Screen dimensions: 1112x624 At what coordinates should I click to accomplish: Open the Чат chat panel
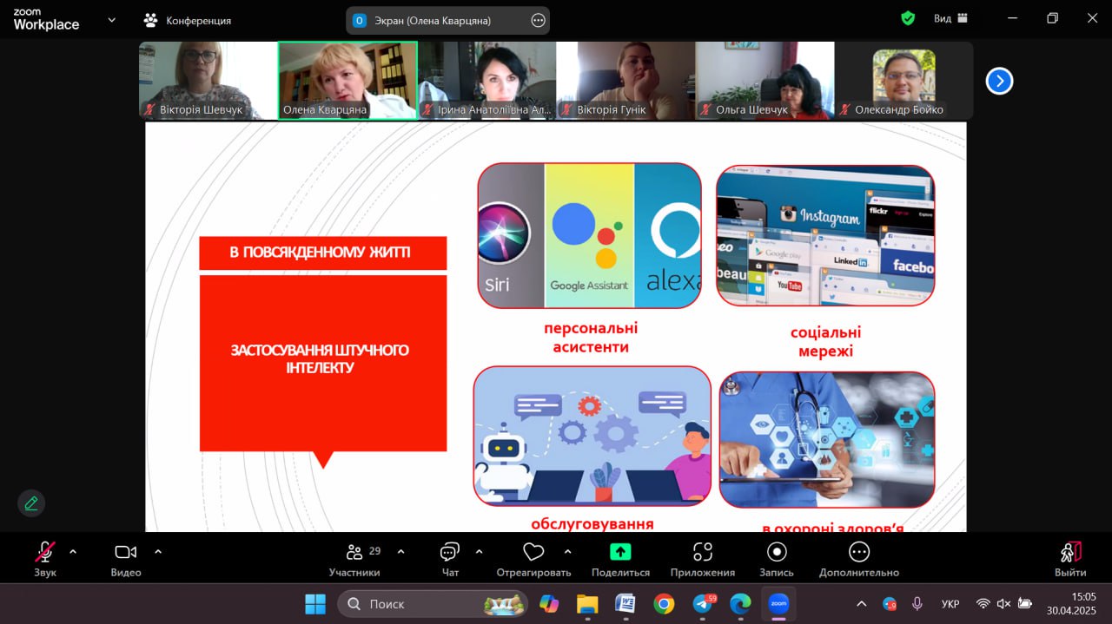(449, 553)
